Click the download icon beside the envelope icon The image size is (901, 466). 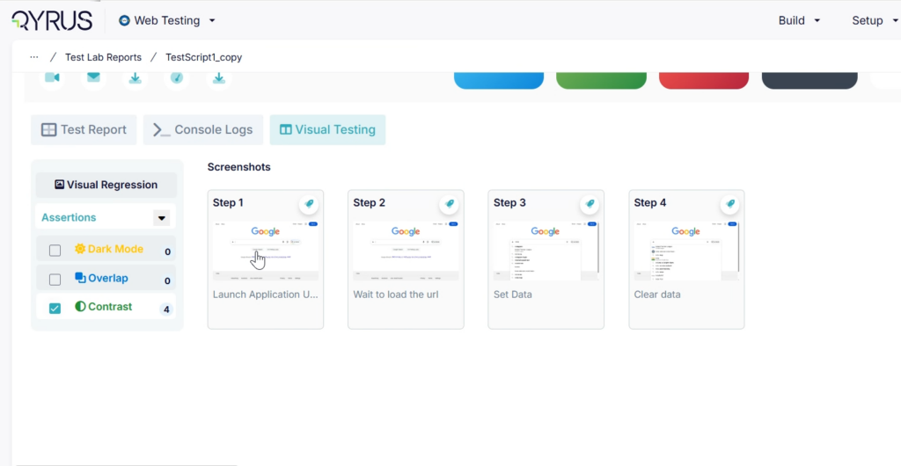(135, 77)
